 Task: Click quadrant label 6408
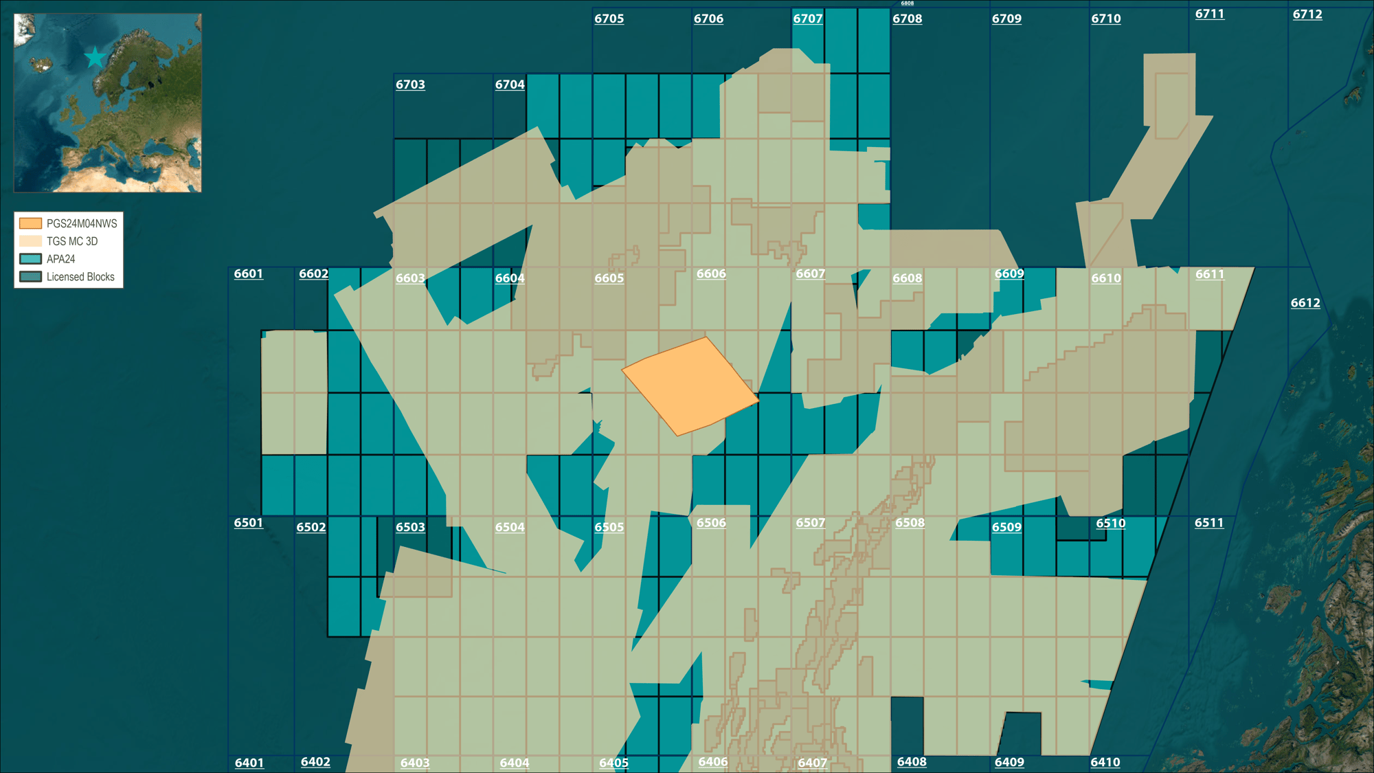(x=912, y=761)
